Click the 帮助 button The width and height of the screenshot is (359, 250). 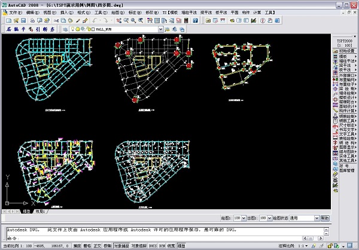[x=325, y=218]
